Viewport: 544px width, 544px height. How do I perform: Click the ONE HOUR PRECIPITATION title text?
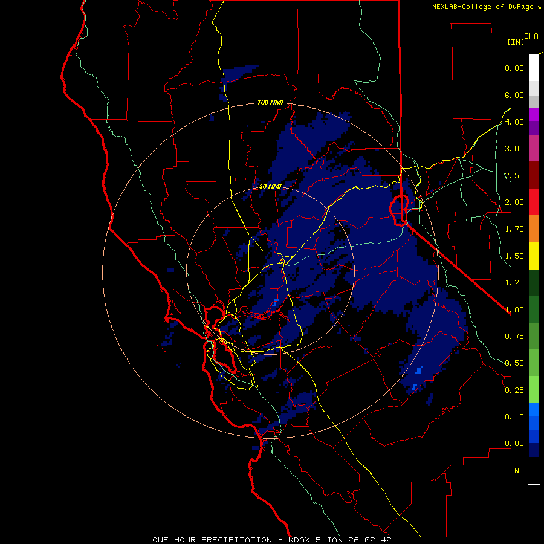[x=212, y=540]
